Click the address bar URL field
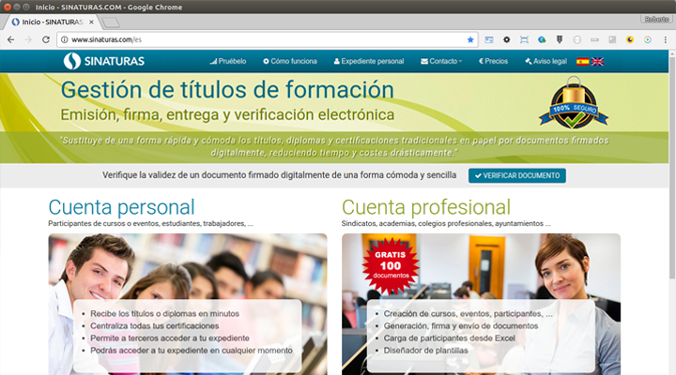 pos(268,39)
